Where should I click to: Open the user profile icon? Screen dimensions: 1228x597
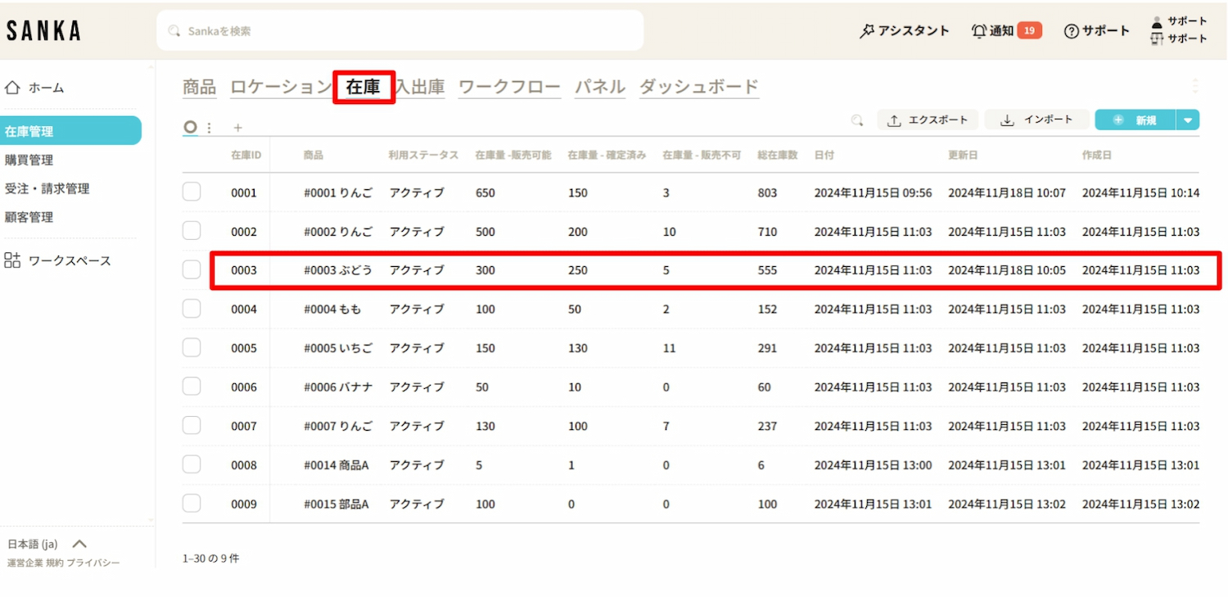click(1157, 22)
